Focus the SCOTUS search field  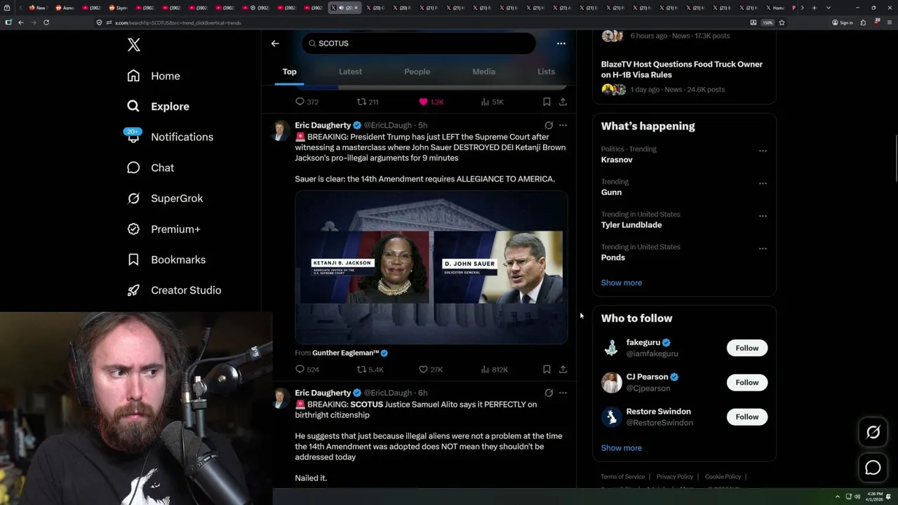point(419,43)
